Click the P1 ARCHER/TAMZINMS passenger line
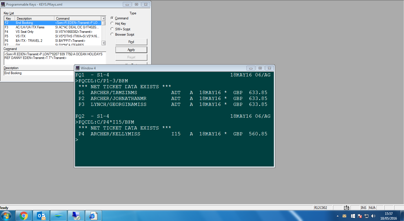This screenshot has height=221, width=404. point(173,93)
